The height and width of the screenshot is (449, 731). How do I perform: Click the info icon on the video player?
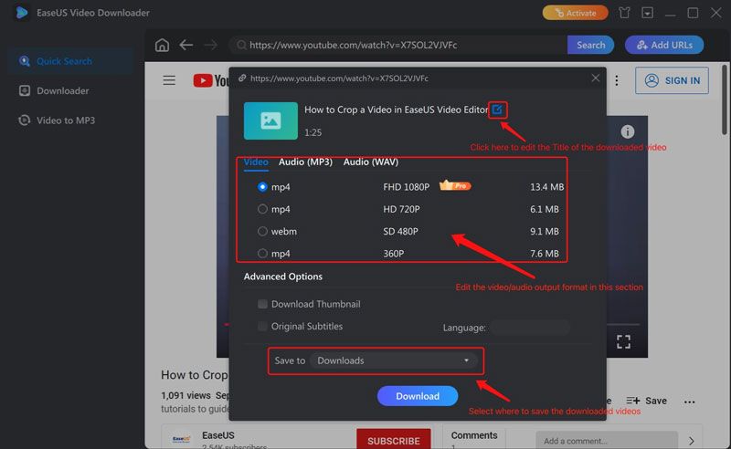[x=628, y=131]
